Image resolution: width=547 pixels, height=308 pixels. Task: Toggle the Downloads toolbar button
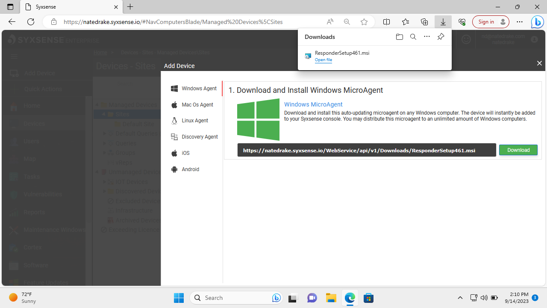coord(443,22)
